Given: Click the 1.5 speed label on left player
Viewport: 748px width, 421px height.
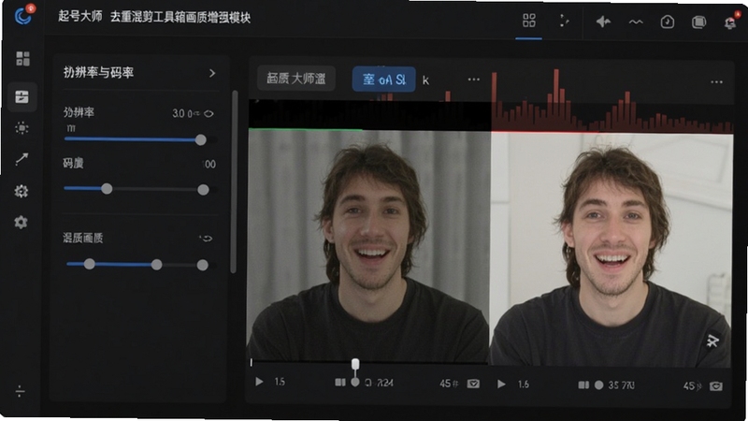Looking at the screenshot, I should pyautogui.click(x=280, y=382).
